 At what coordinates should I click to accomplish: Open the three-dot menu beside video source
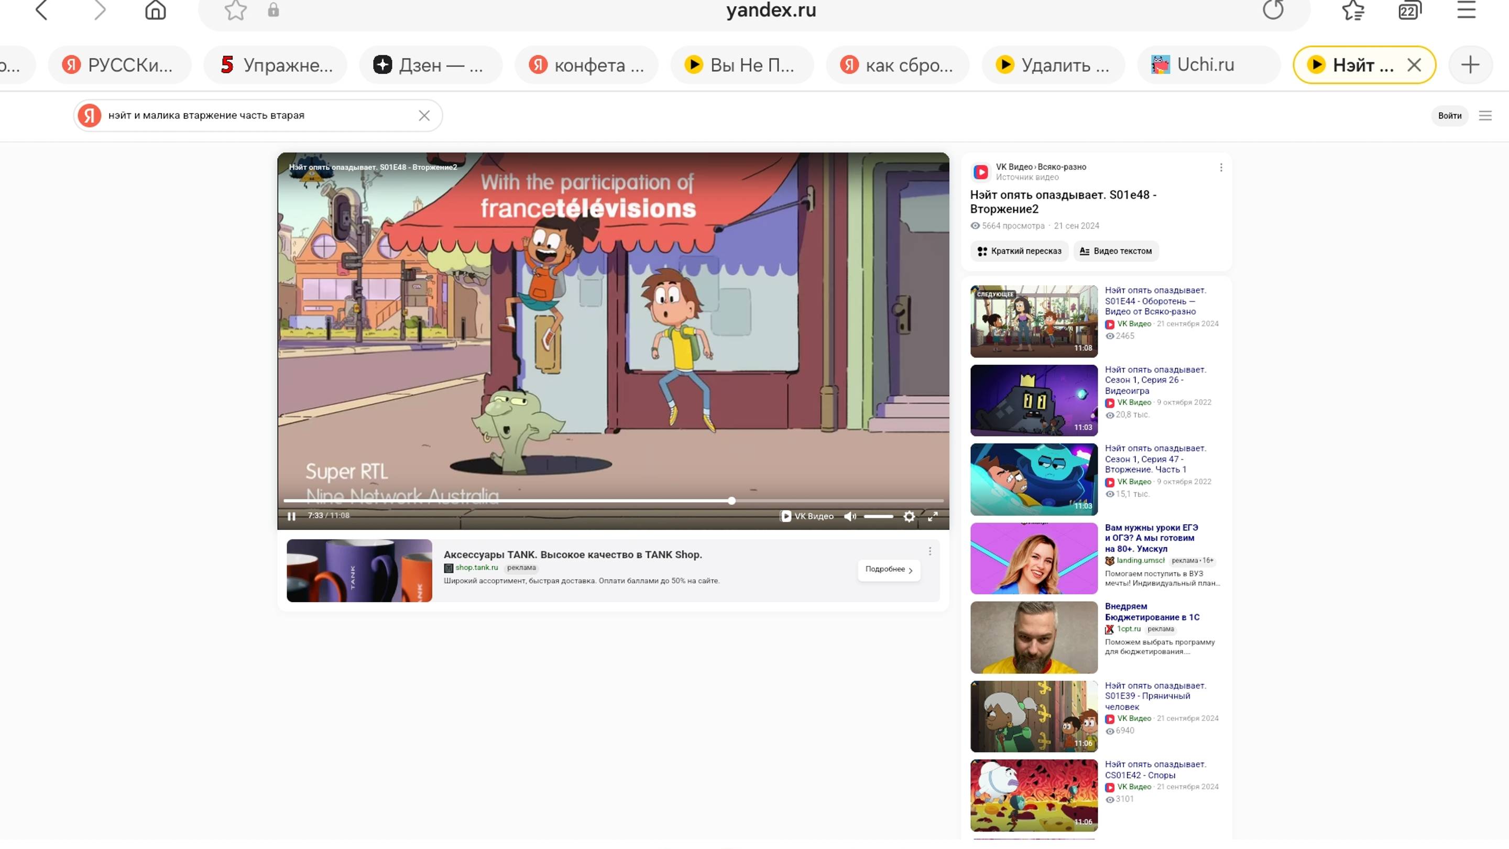(1221, 168)
